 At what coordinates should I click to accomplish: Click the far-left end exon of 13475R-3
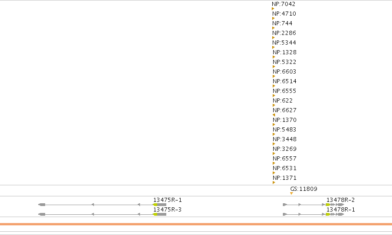(42, 214)
